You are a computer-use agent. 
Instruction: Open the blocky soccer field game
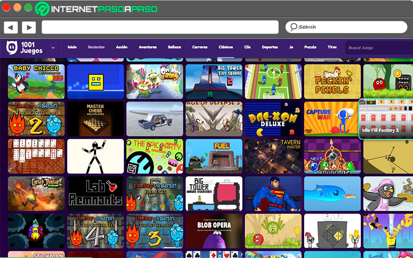click(273, 82)
